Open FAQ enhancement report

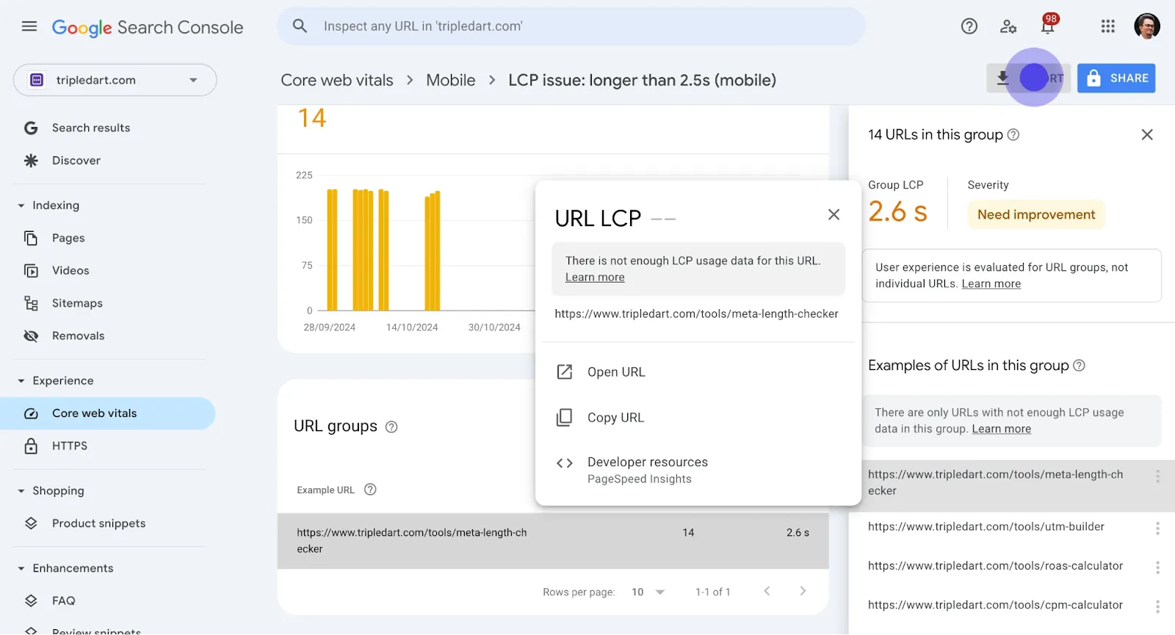tap(64, 600)
